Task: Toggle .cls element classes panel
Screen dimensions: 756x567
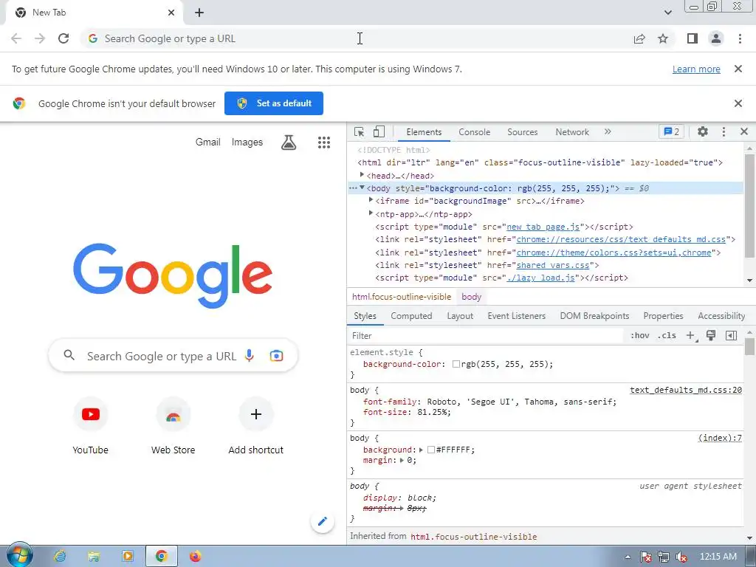Action: tap(667, 336)
